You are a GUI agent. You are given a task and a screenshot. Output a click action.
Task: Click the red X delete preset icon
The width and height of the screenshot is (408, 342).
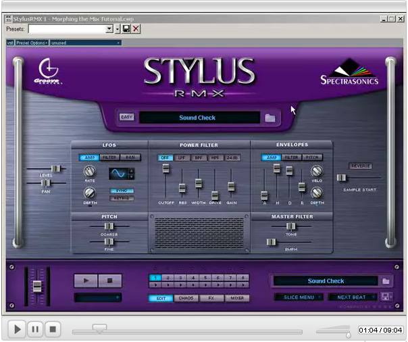pos(136,28)
